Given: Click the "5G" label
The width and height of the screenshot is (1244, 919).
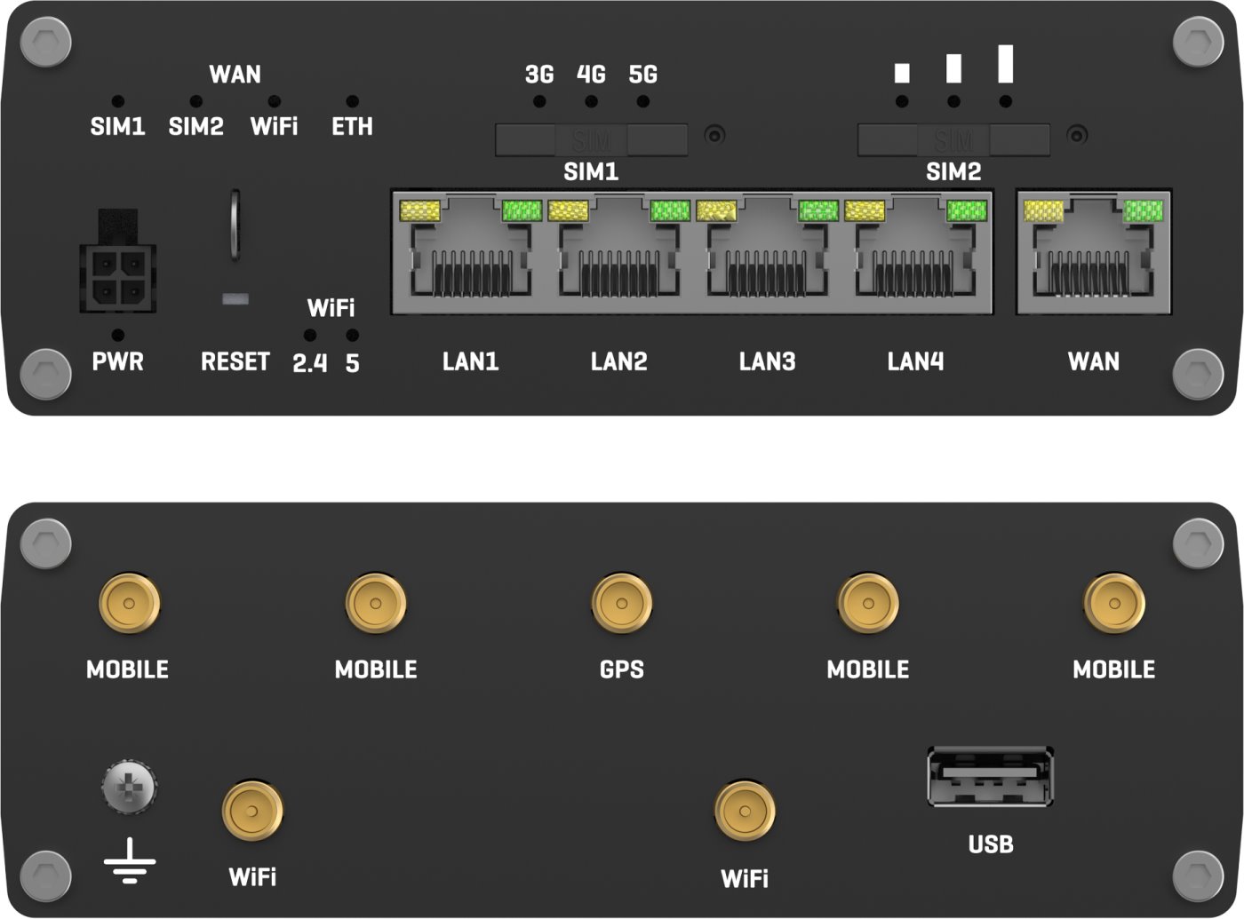Looking at the screenshot, I should 642,75.
